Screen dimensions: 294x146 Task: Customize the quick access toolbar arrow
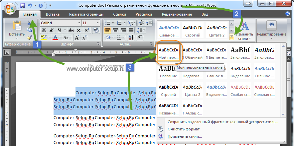click(50, 5)
